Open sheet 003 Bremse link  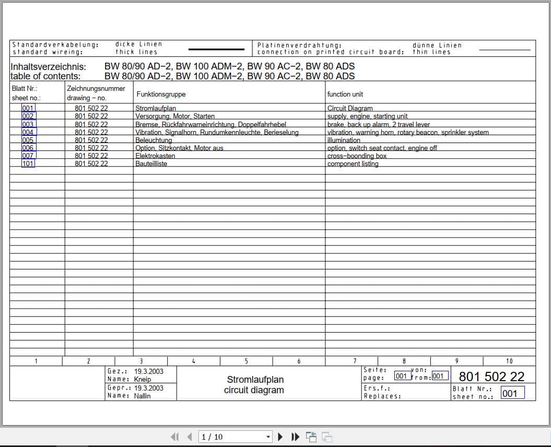coord(27,124)
